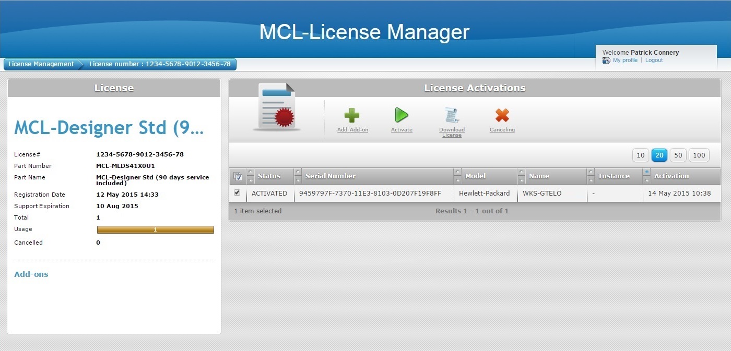Screen dimensions: 731x351
Task: Click the Status column header label
Action: tap(269, 176)
